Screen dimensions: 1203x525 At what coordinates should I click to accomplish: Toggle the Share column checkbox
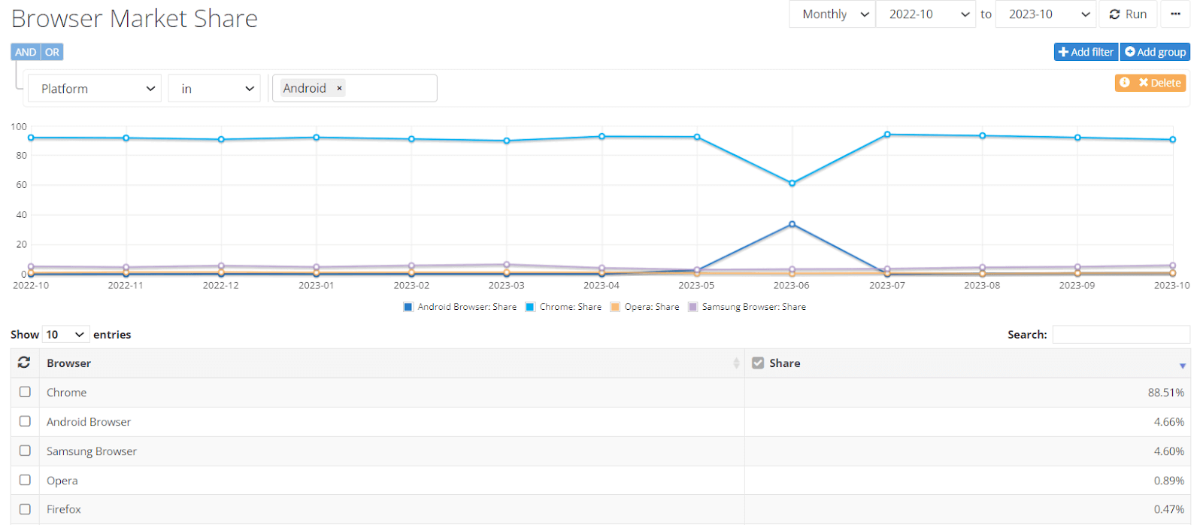758,363
